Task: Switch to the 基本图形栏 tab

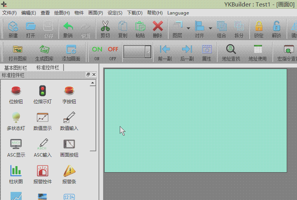Action: (x=16, y=67)
